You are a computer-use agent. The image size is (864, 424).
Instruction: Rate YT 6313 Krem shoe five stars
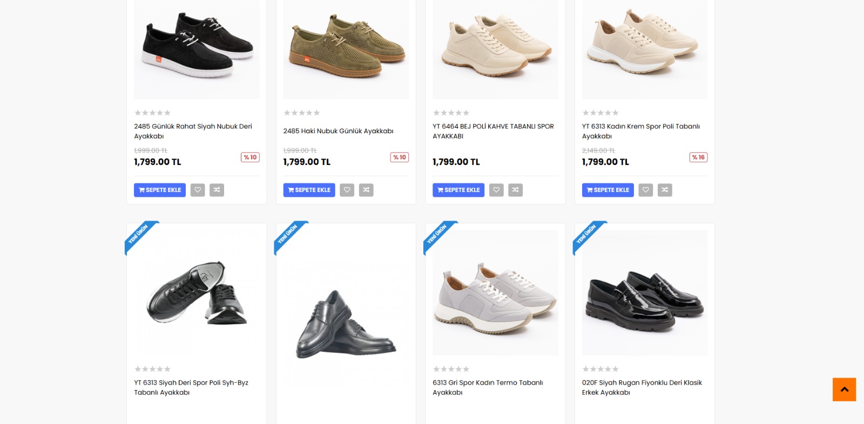click(616, 113)
